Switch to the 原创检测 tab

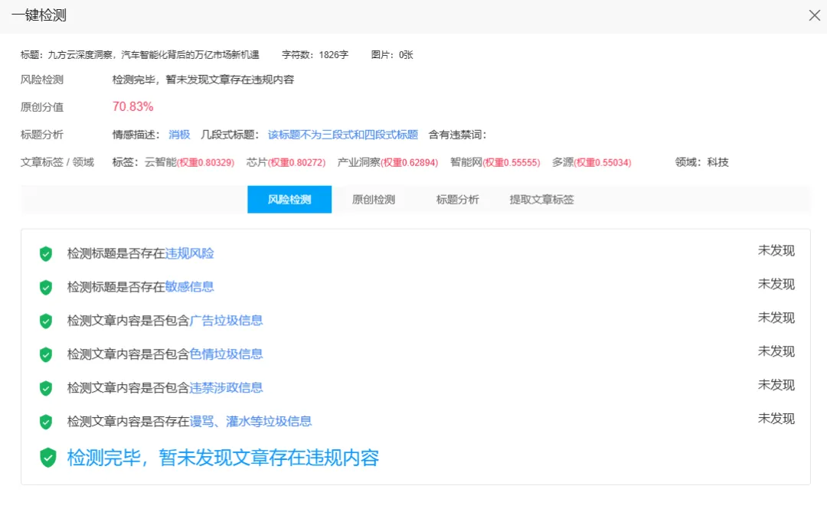coord(373,199)
